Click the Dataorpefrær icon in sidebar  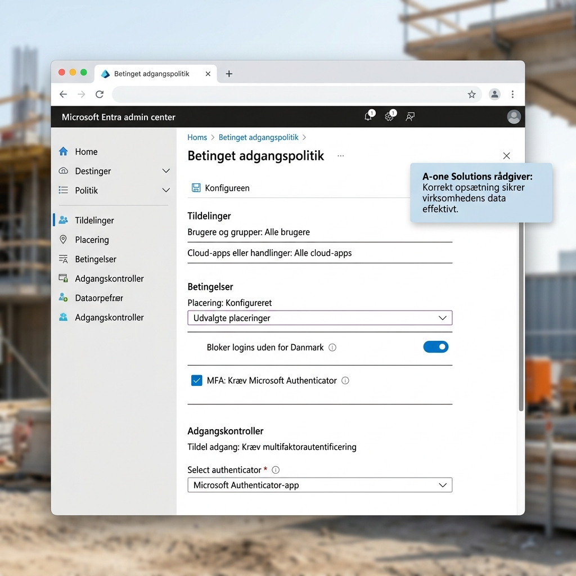click(x=63, y=298)
